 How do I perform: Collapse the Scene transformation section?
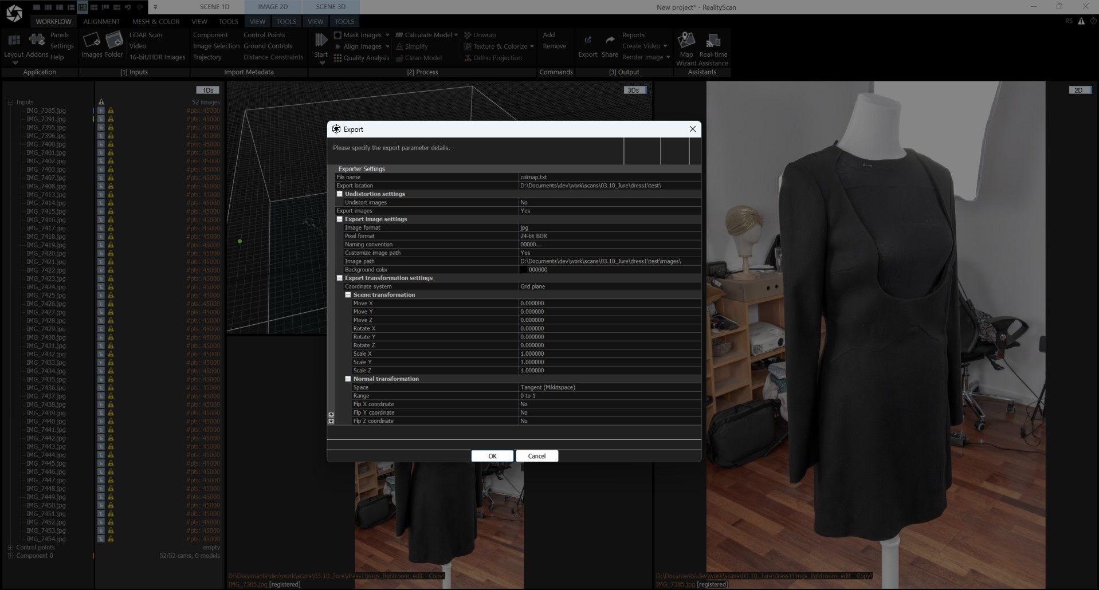point(348,294)
